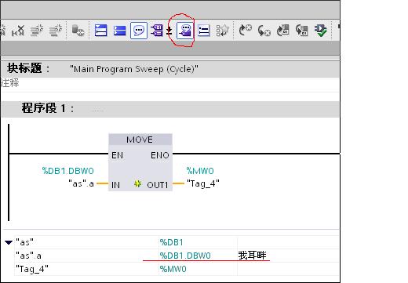Click %MW0 address above OUT1 operand
This screenshot has width=408, height=283.
point(200,171)
